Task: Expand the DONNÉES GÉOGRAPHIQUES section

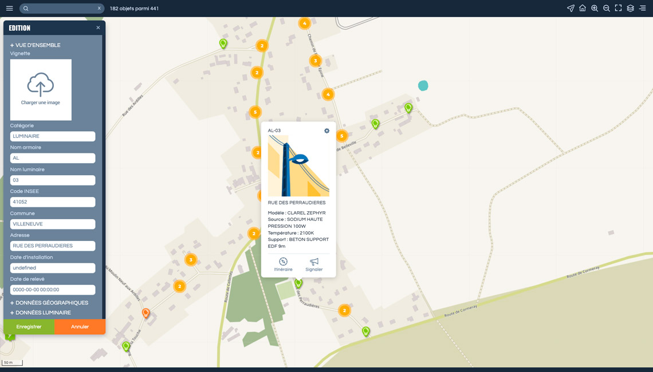Action: pyautogui.click(x=49, y=303)
